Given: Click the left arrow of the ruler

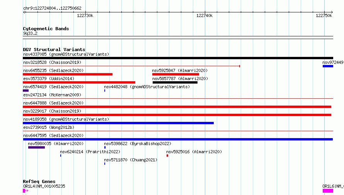Looking at the screenshot, I should 24,12.
